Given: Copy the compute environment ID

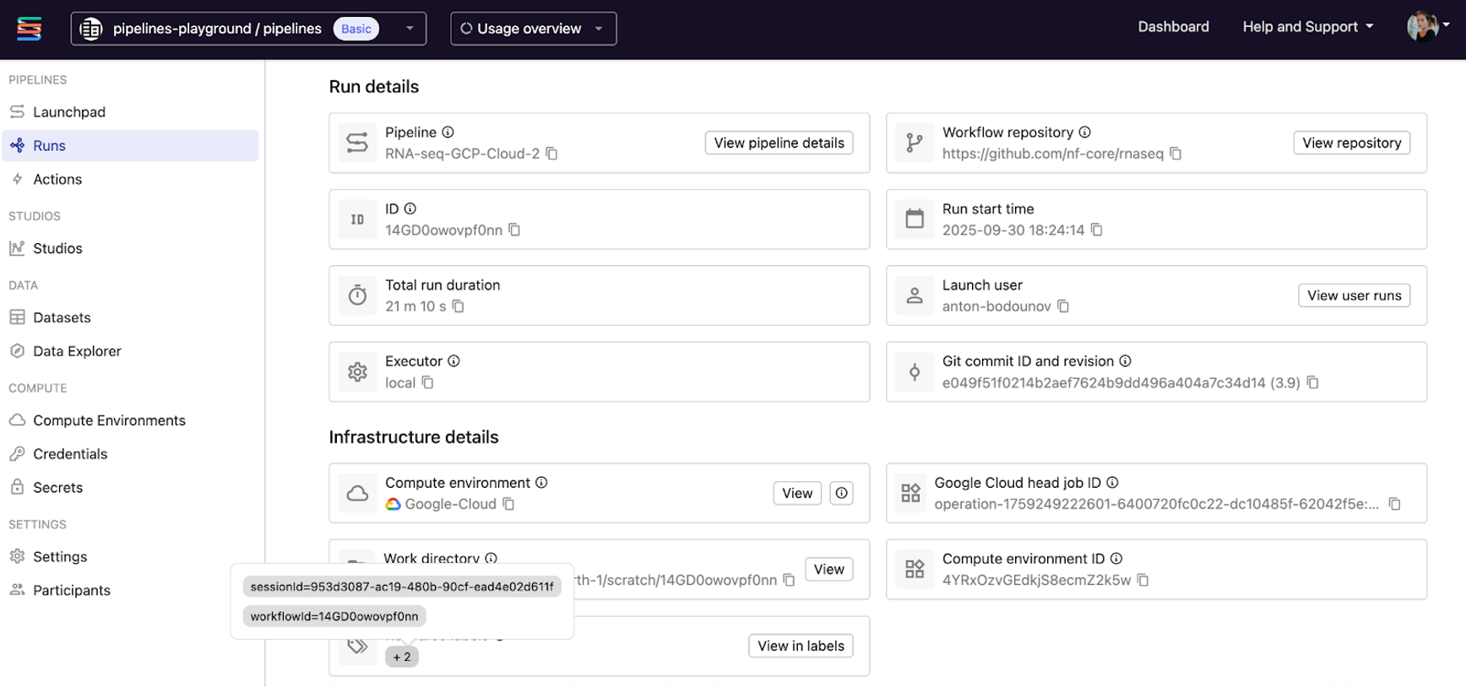Looking at the screenshot, I should click(1143, 580).
